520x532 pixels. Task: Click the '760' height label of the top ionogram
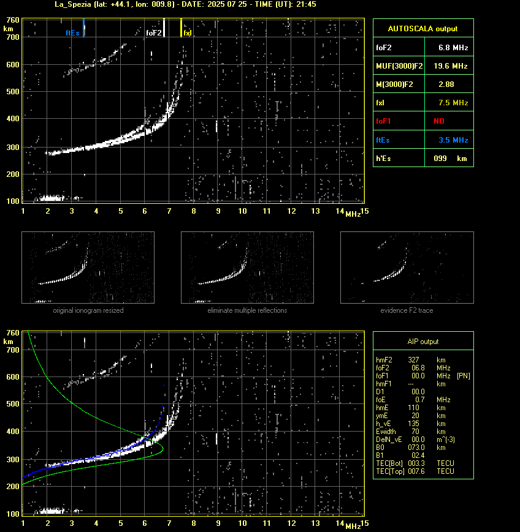[x=13, y=20]
